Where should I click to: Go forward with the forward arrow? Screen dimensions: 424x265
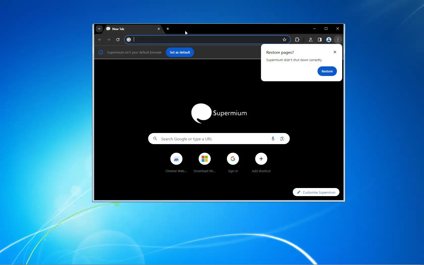pos(109,40)
